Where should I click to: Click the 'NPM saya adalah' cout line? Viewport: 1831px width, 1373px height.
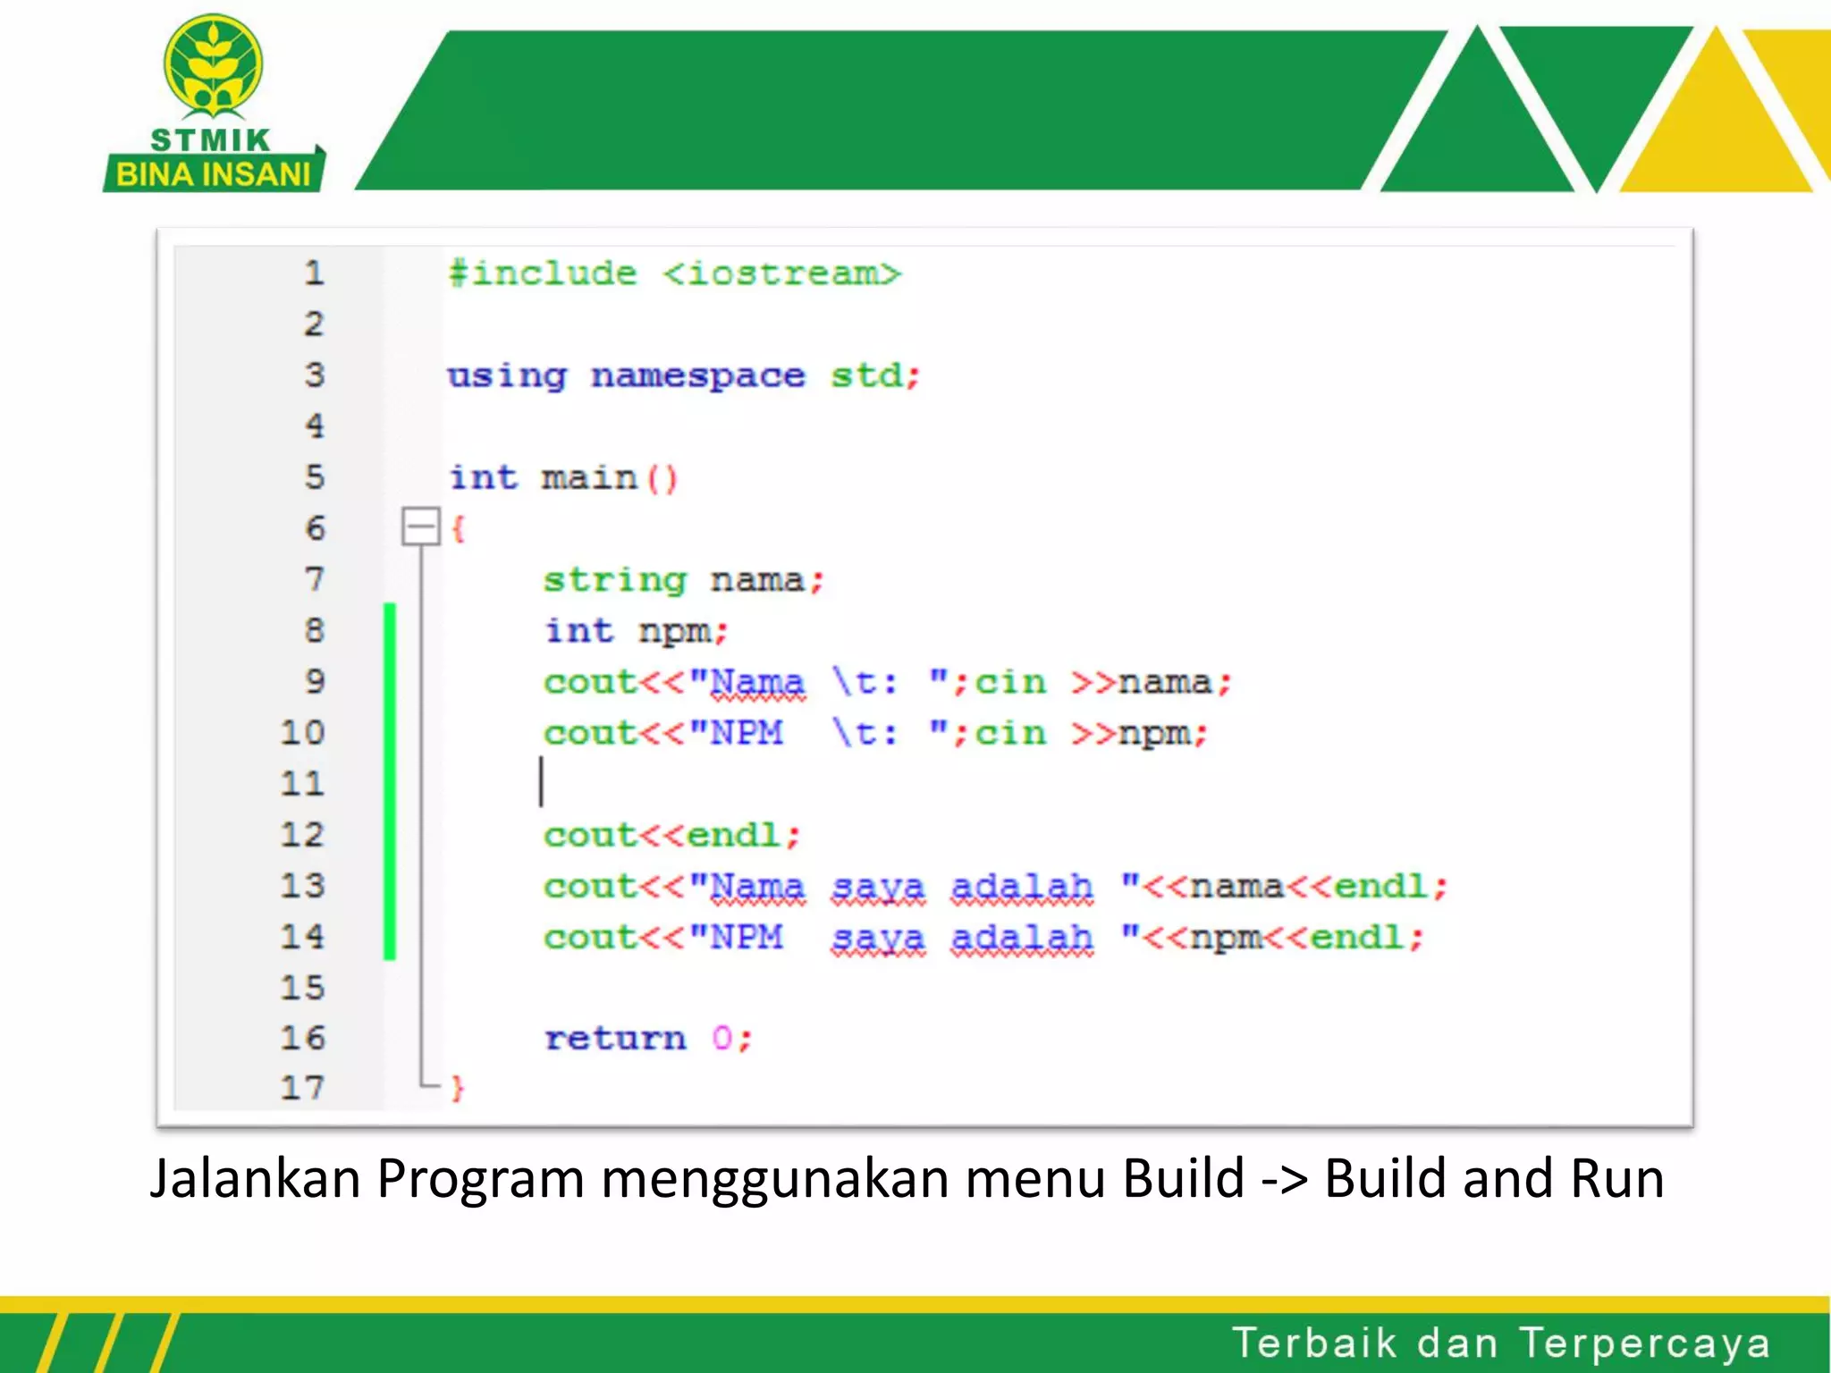983,938
